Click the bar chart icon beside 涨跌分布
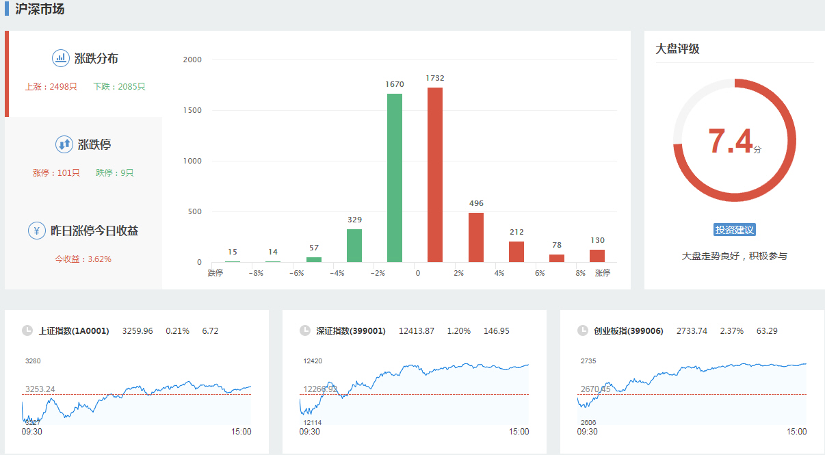825x455 pixels. click(x=61, y=58)
